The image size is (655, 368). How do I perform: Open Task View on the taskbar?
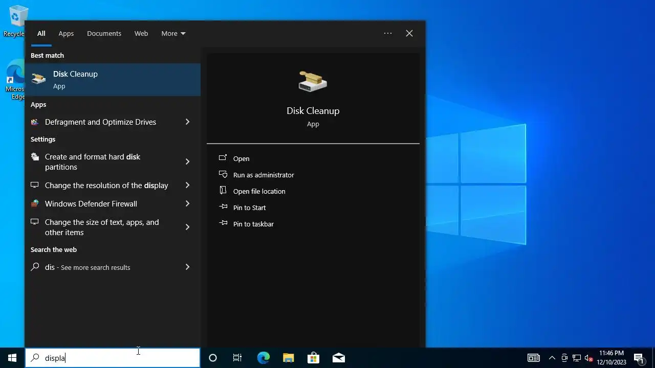(237, 358)
